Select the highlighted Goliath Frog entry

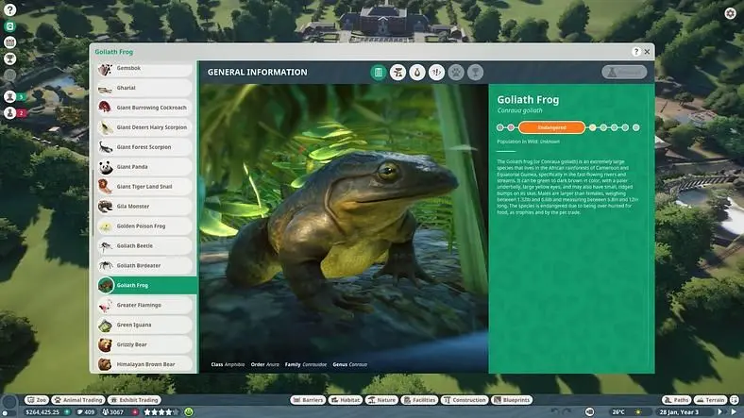[x=146, y=285]
